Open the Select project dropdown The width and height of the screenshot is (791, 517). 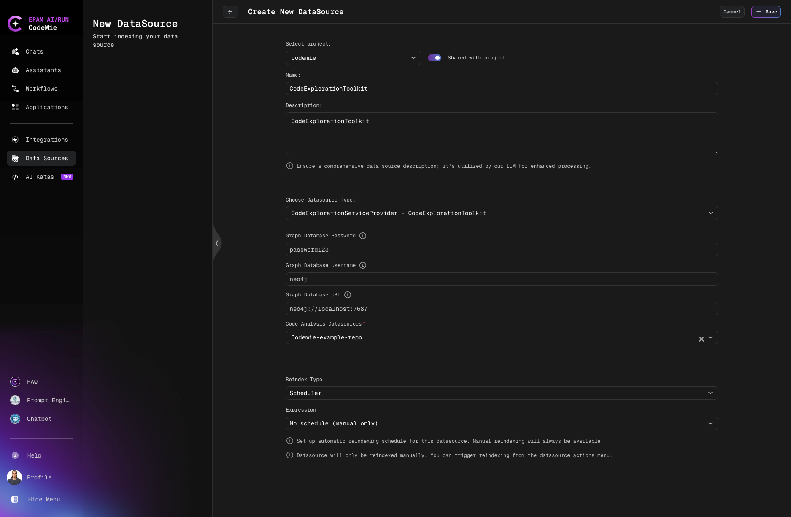(353, 58)
